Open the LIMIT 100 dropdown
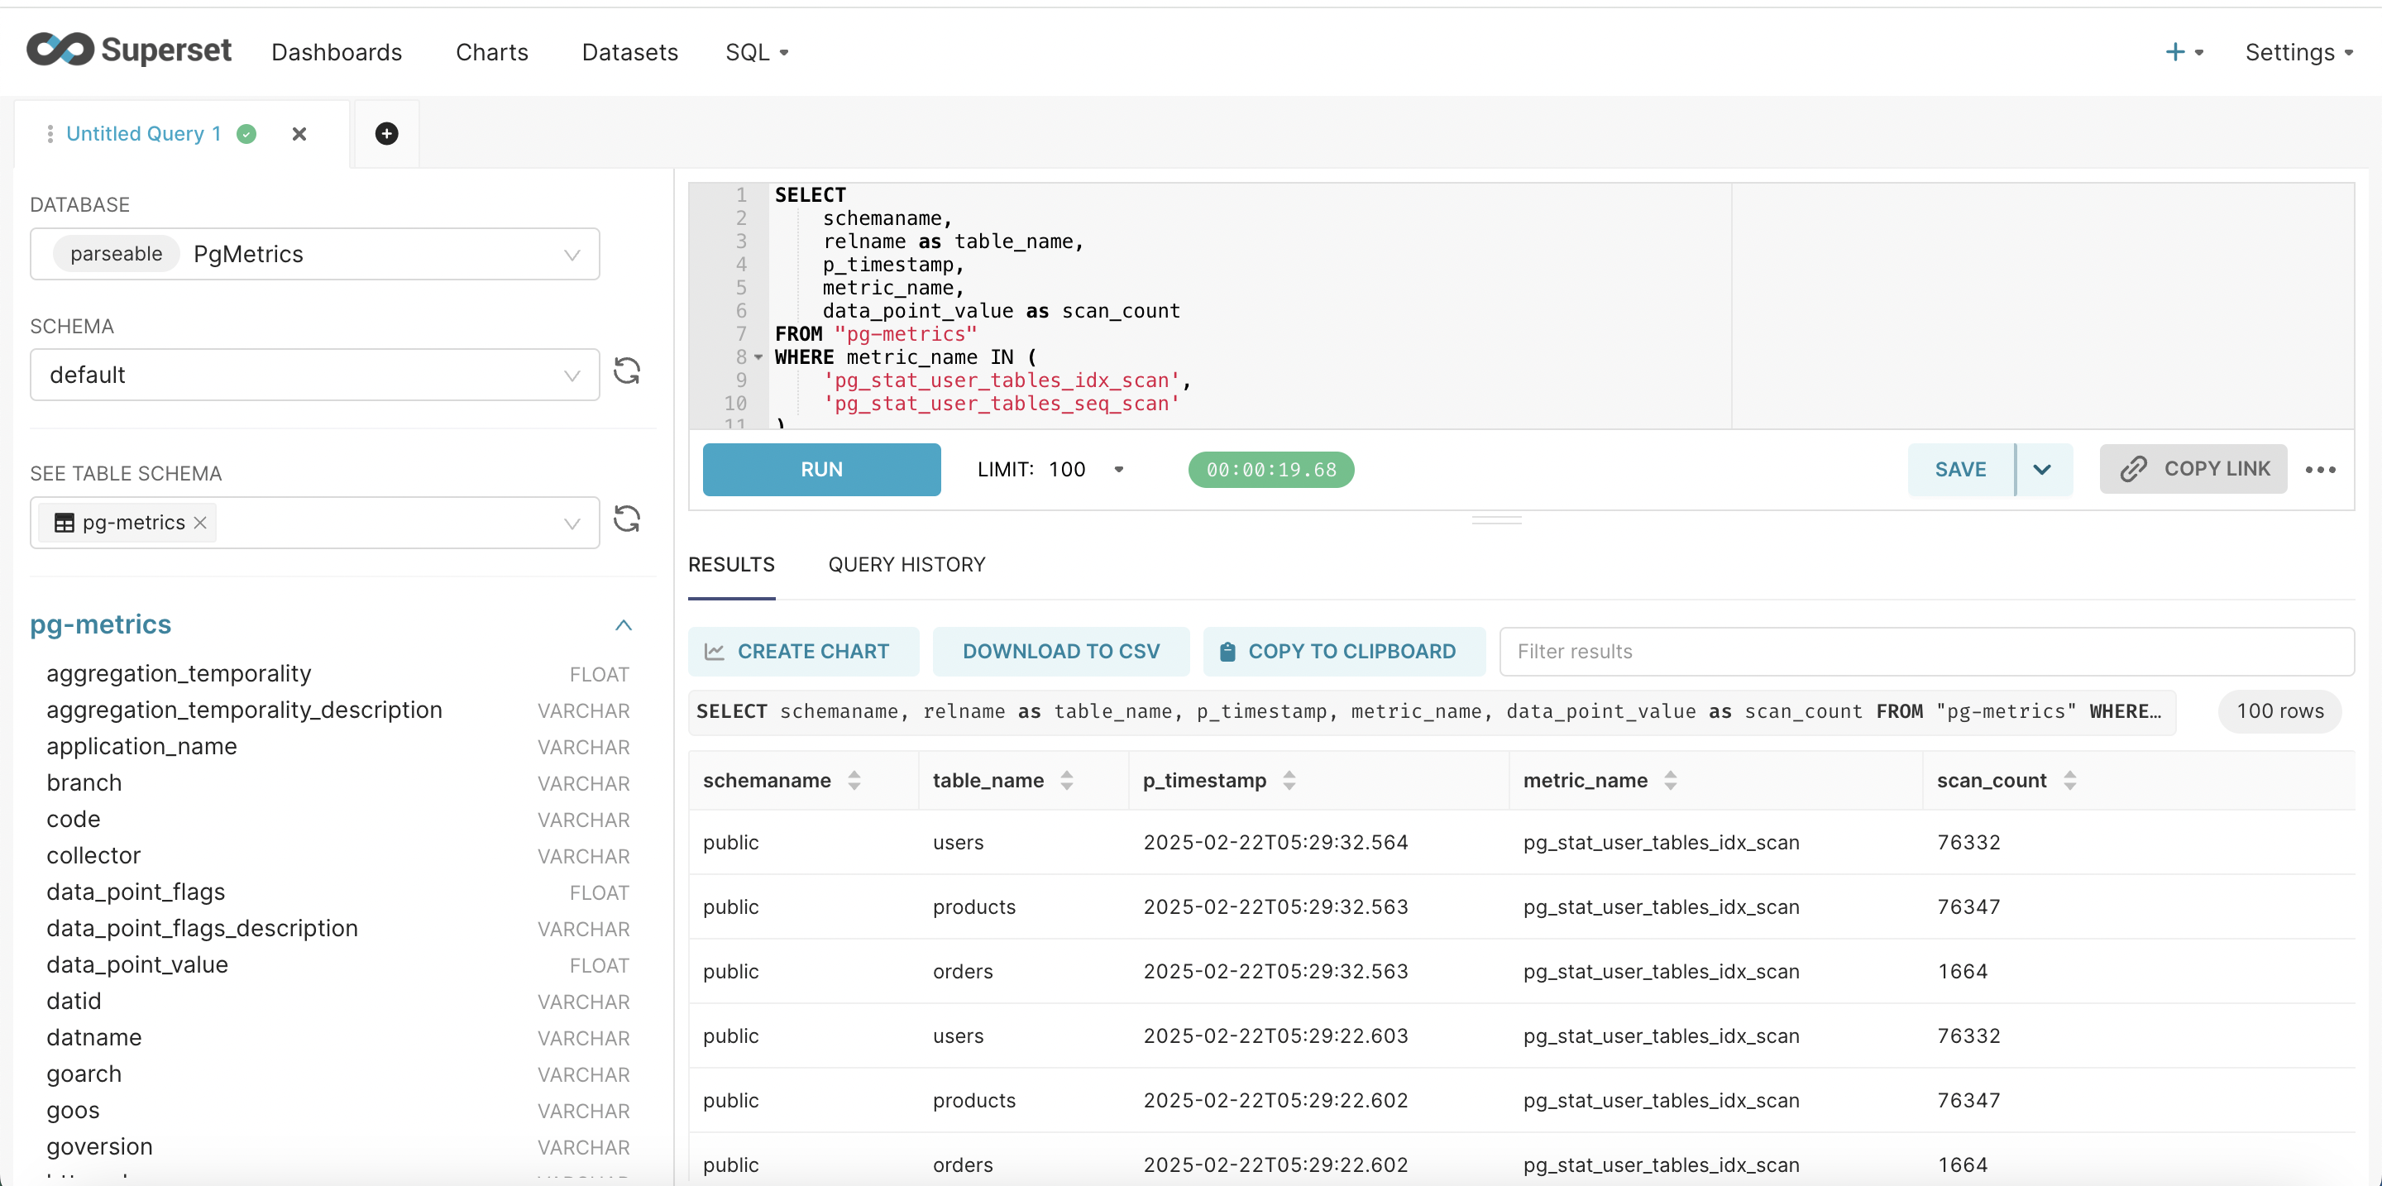This screenshot has width=2382, height=1186. 1118,470
